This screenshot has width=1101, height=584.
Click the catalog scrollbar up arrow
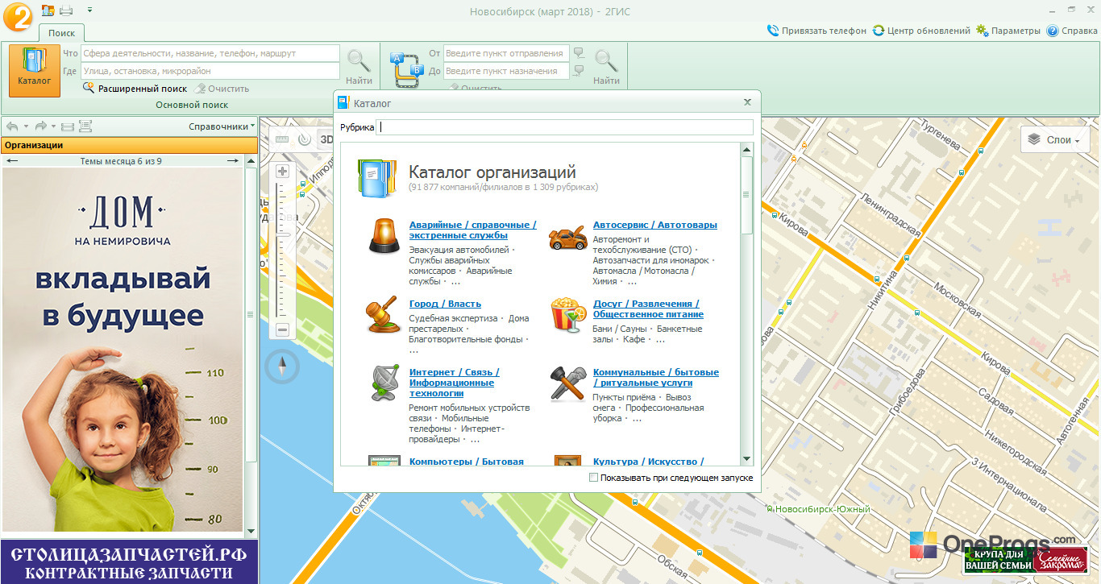click(746, 149)
